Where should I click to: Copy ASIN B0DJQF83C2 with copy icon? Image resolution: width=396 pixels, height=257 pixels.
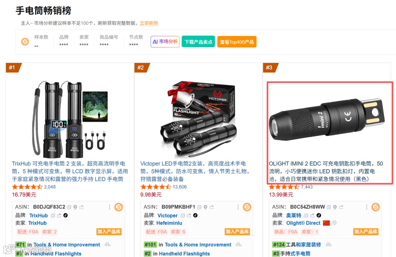coord(69,207)
